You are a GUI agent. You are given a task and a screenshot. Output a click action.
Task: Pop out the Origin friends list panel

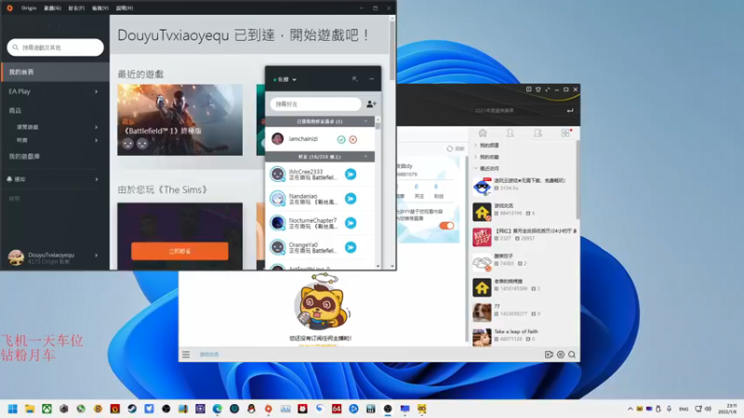pos(355,79)
